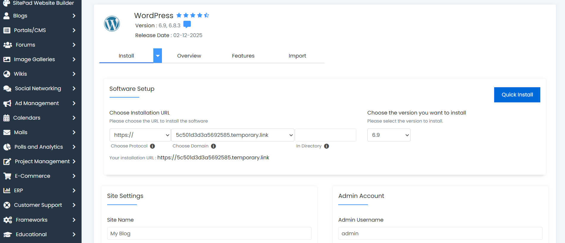Screen dimensions: 565x243
Task: Expand the Image Galleries category arrow
Action: pyautogui.click(x=74, y=59)
